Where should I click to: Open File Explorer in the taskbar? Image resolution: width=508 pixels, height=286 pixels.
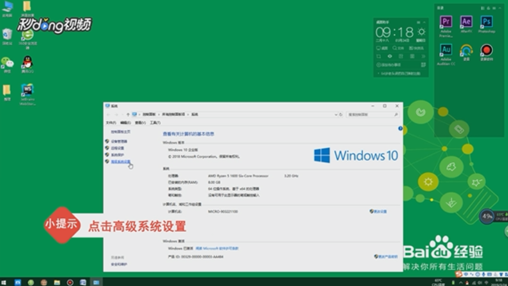pos(57,282)
